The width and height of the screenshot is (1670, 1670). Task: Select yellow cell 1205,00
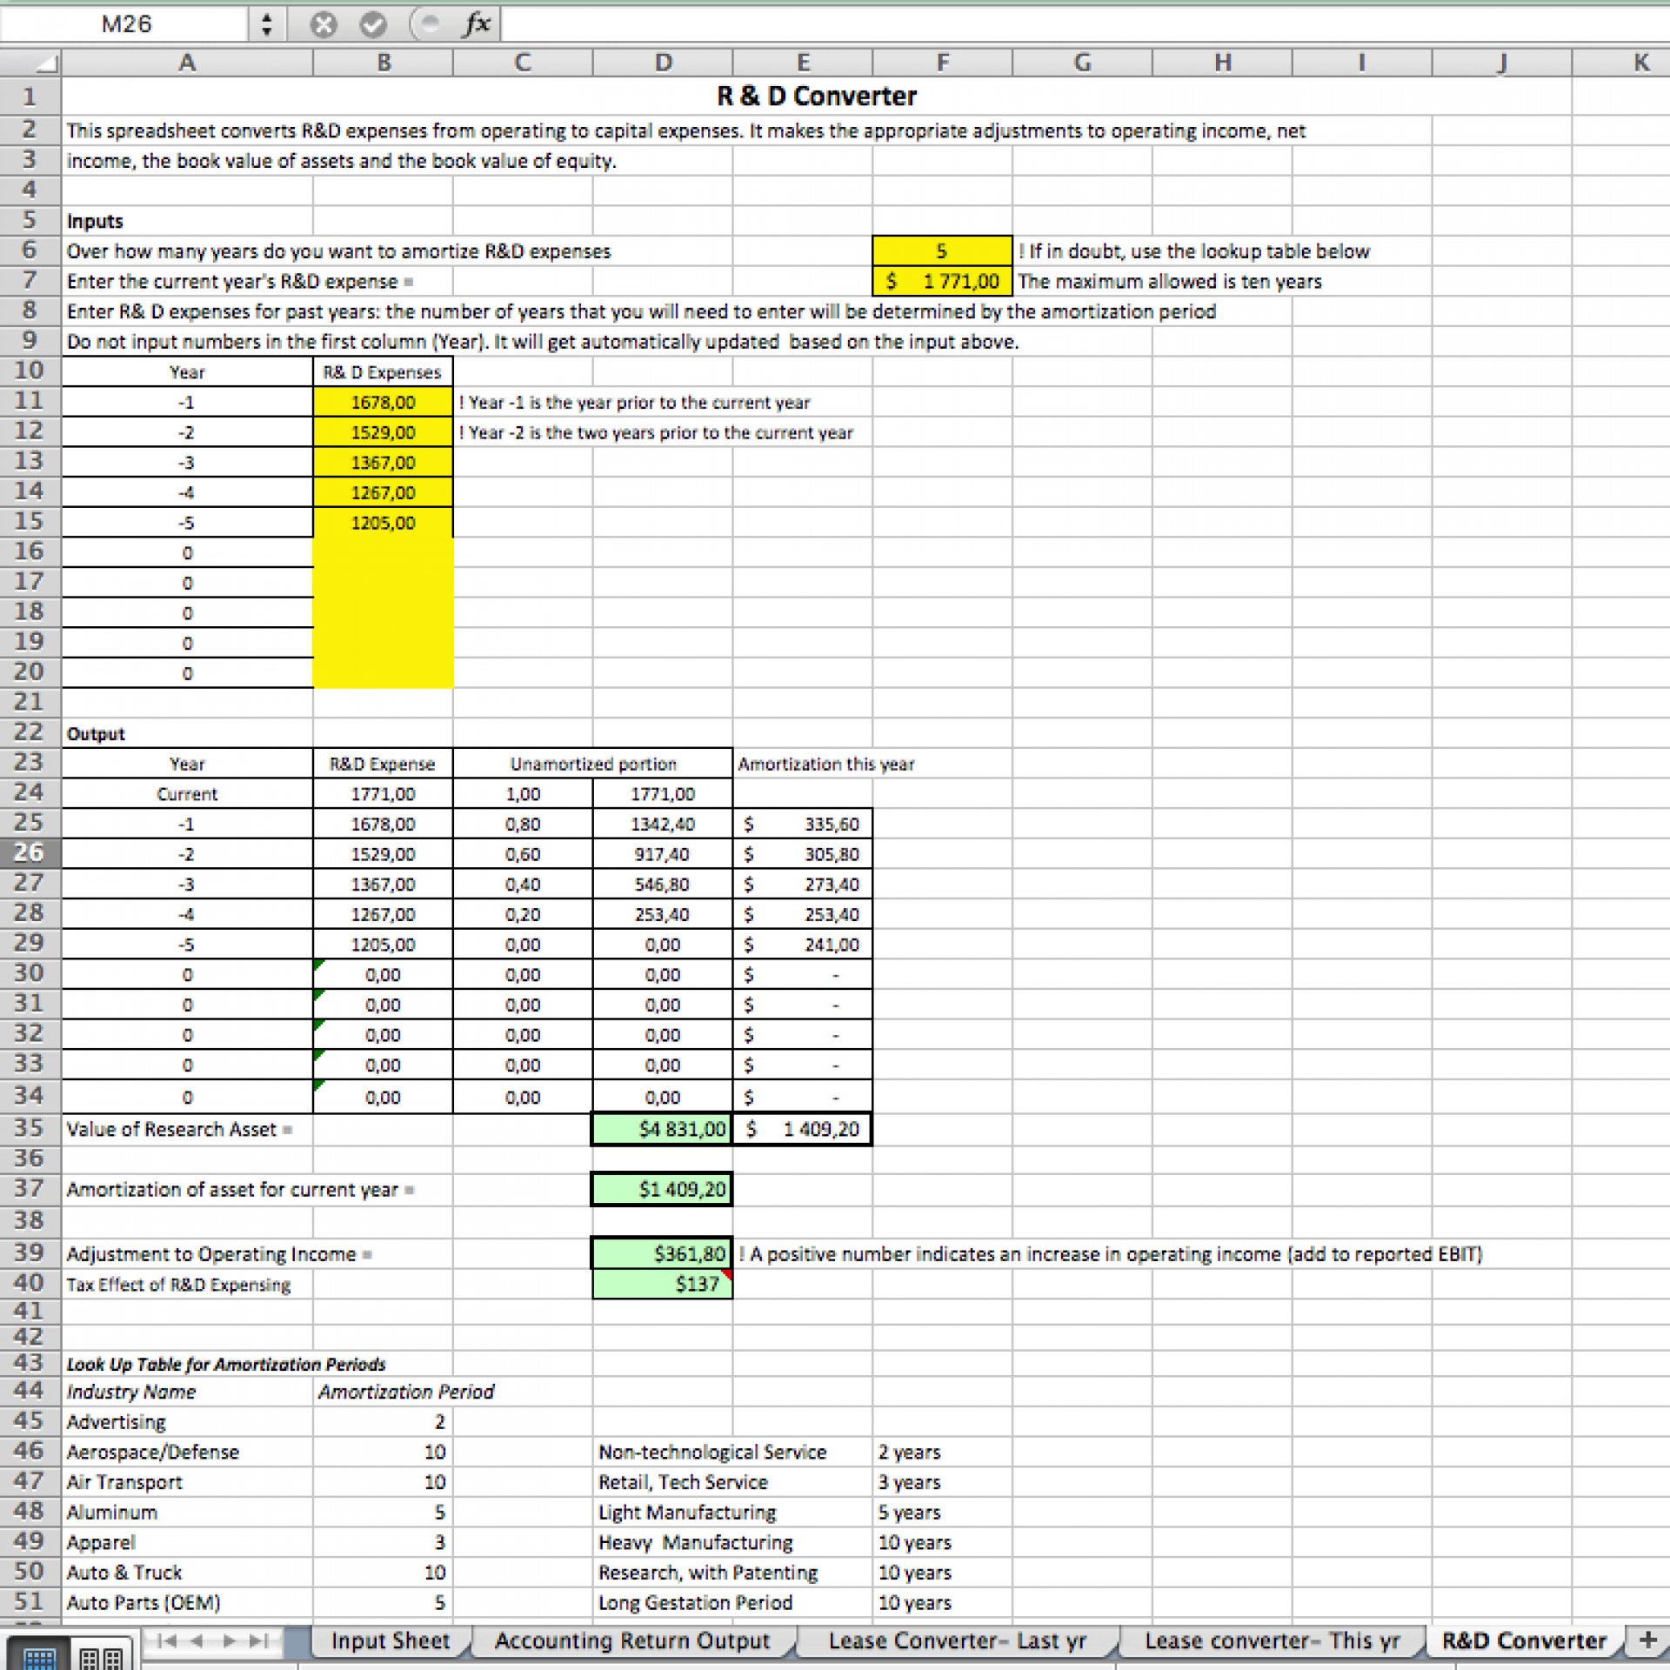pos(383,523)
